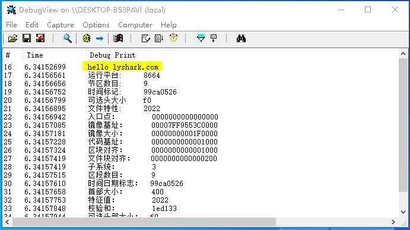Toggle Capture Kernel gear icon
Viewport: 410px width, 230px height.
(87, 39)
